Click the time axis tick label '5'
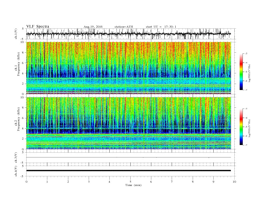 click(130, 182)
